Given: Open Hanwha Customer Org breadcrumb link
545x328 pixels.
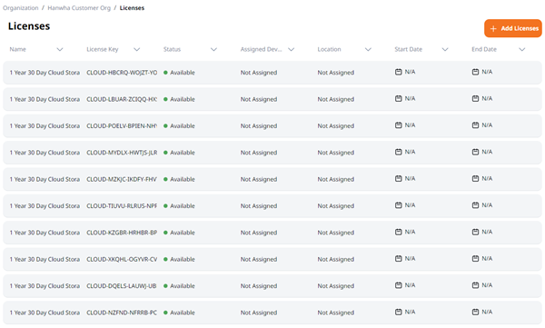Looking at the screenshot, I should [79, 7].
